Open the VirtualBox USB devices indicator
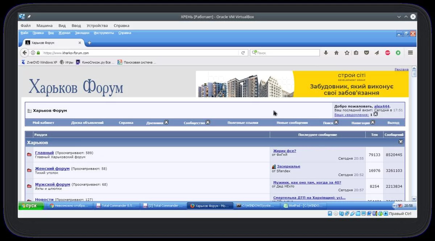The width and height of the screenshot is (435, 241). coord(352,213)
